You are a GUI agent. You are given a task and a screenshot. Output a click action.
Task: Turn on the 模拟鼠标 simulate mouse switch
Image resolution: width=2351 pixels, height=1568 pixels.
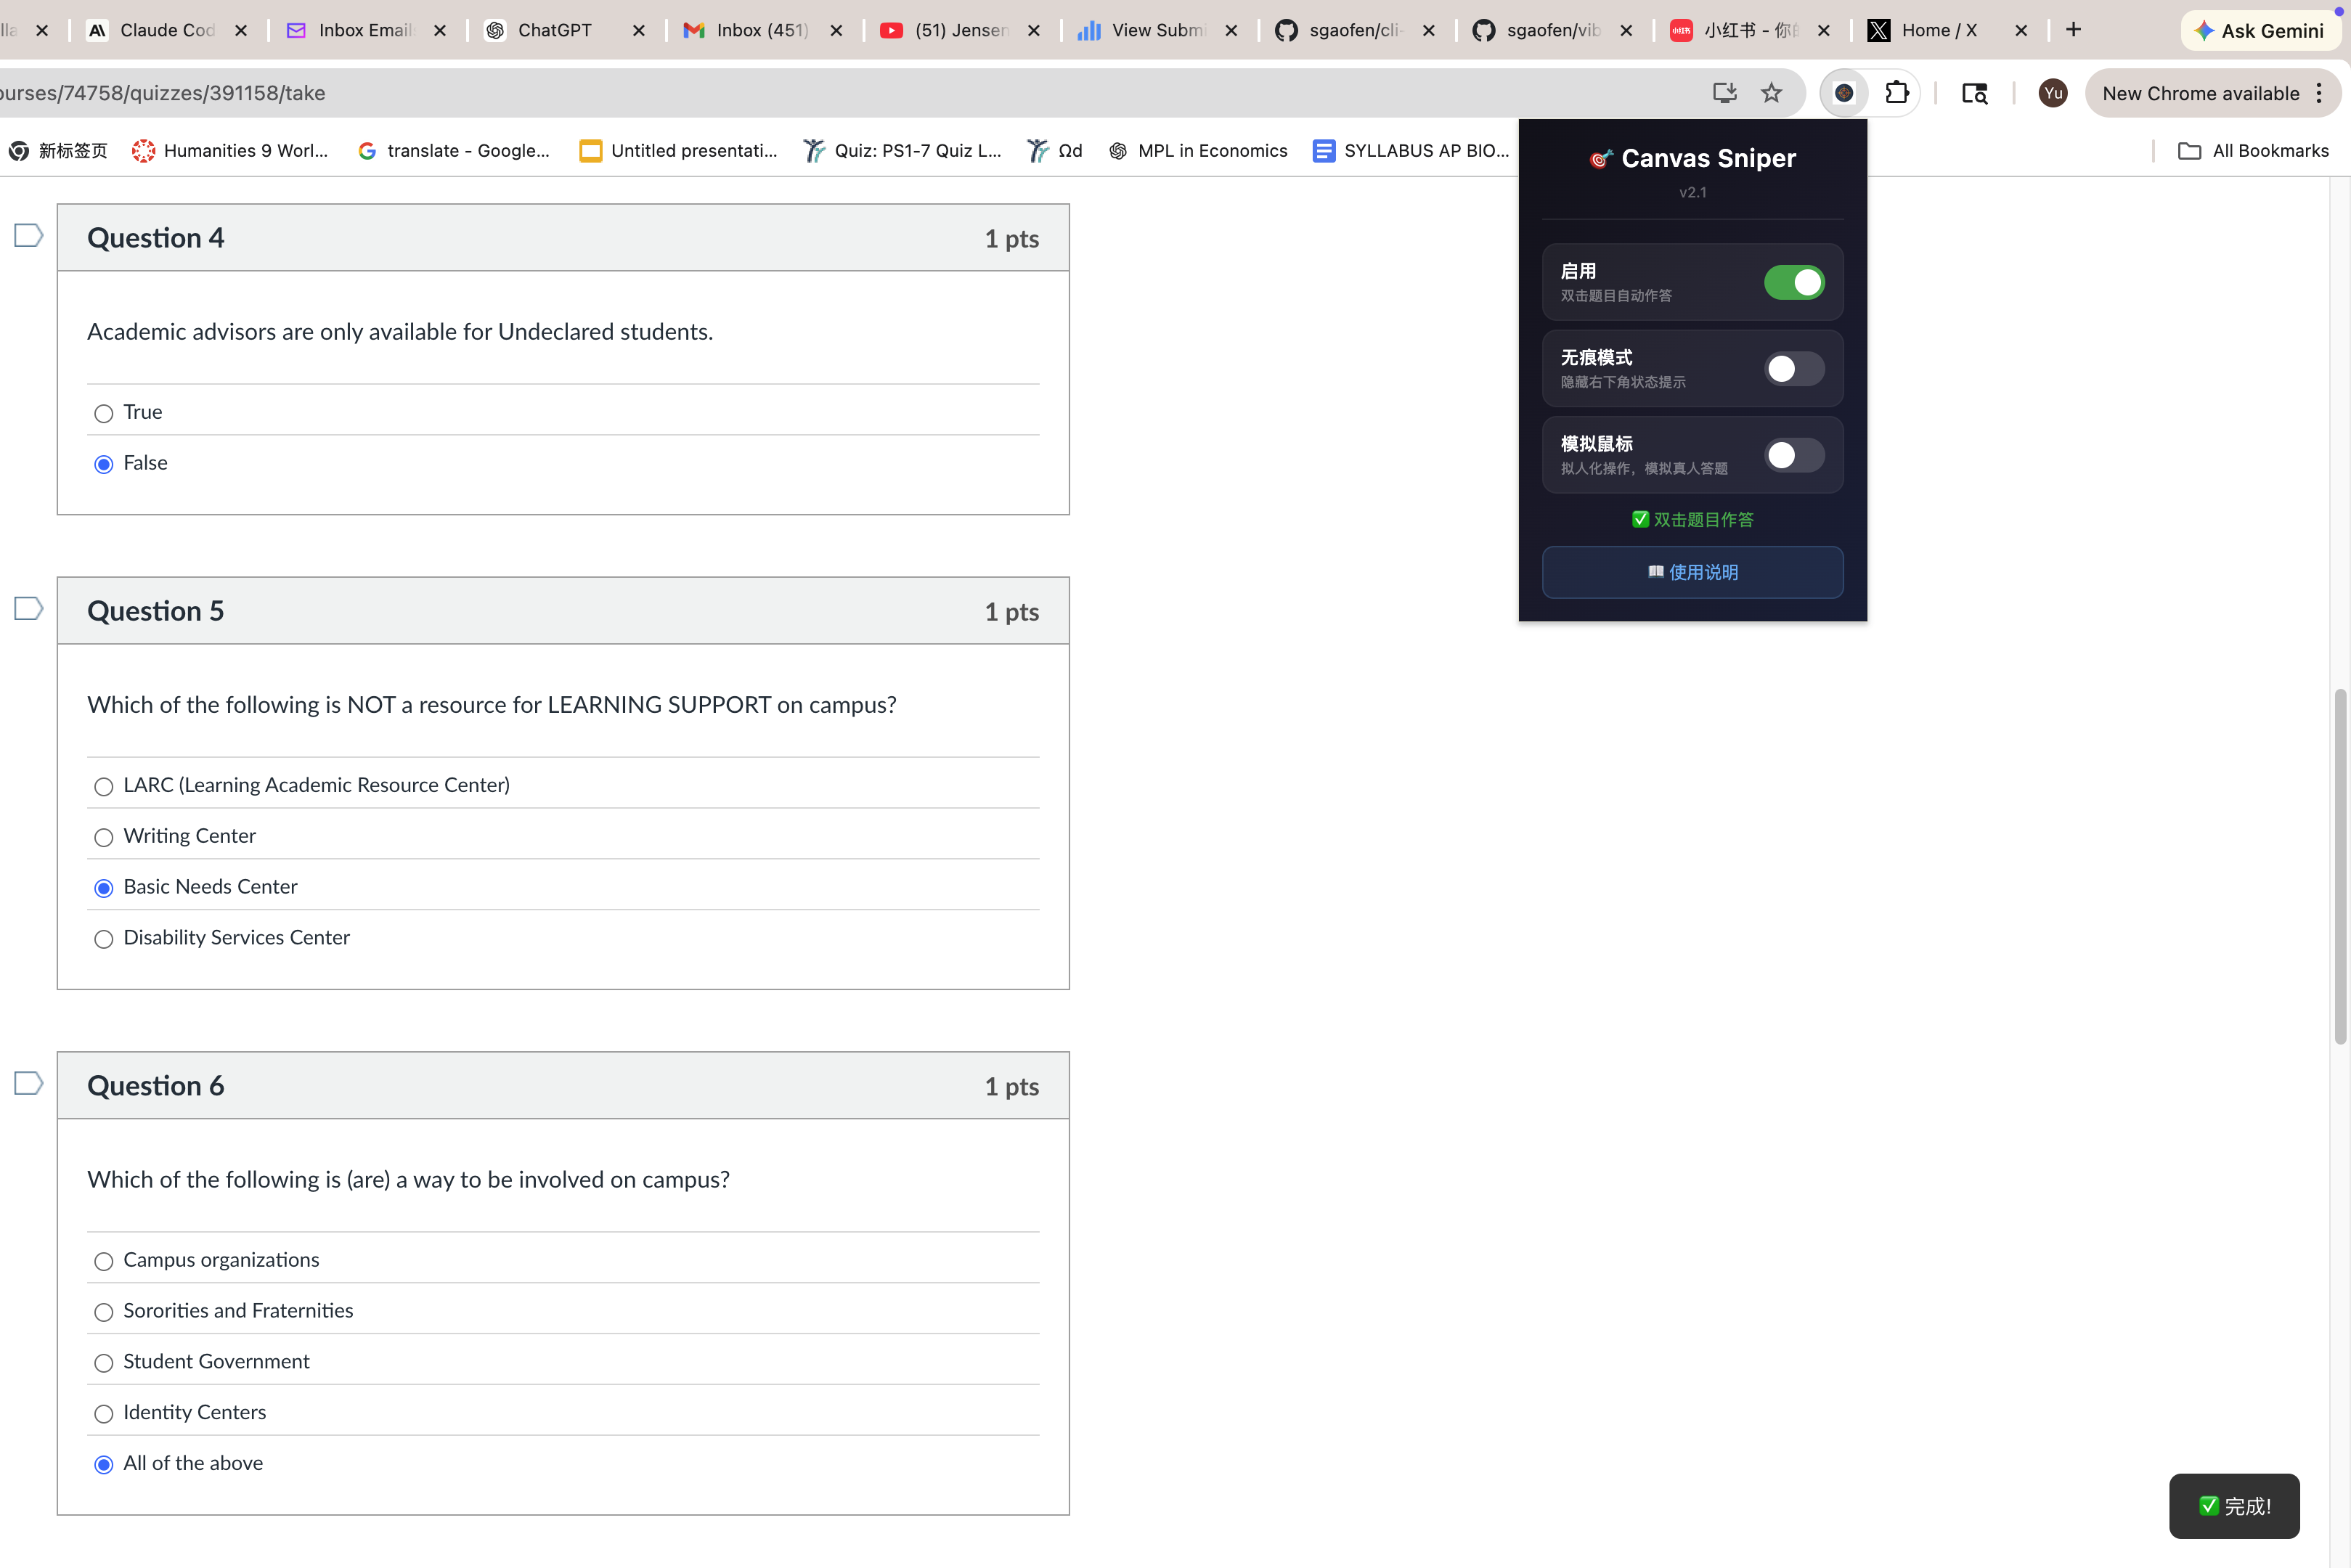[1794, 456]
